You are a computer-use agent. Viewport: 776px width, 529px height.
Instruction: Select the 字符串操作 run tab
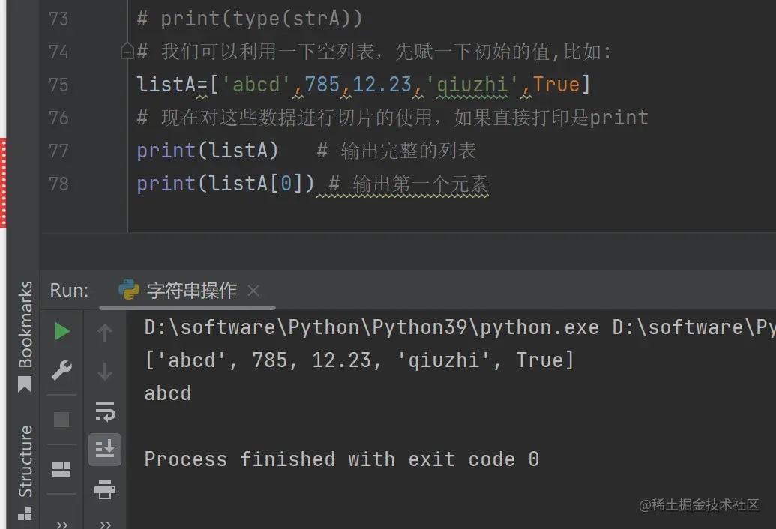pyautogui.click(x=190, y=291)
